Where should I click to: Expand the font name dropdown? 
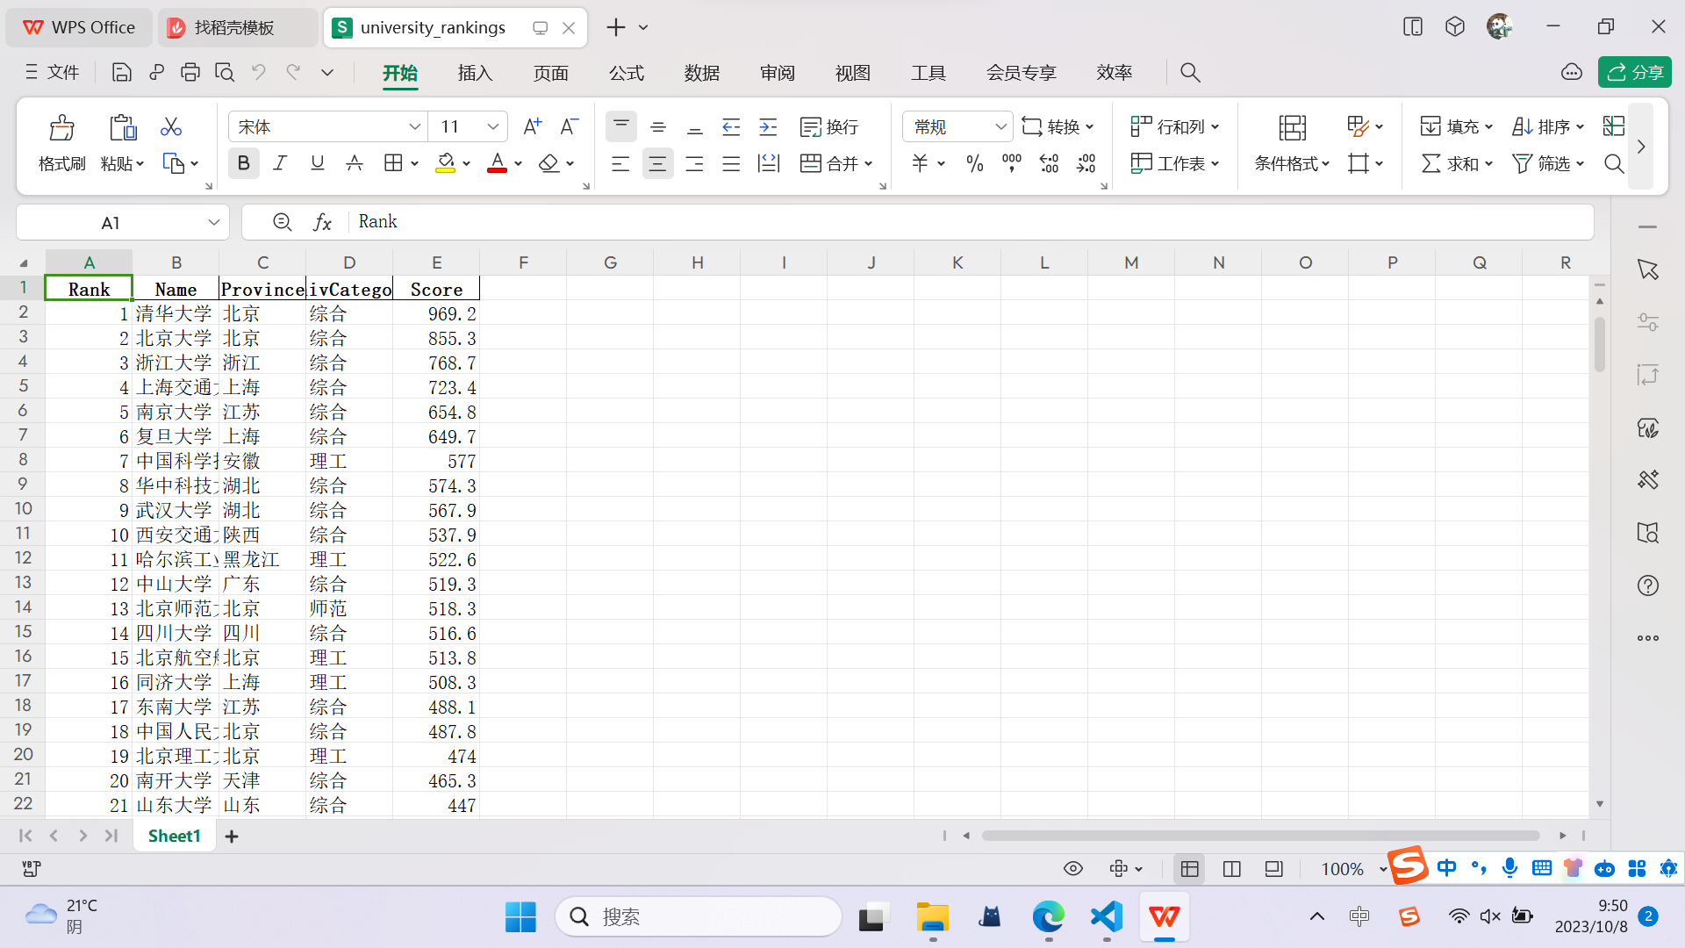pyautogui.click(x=414, y=127)
